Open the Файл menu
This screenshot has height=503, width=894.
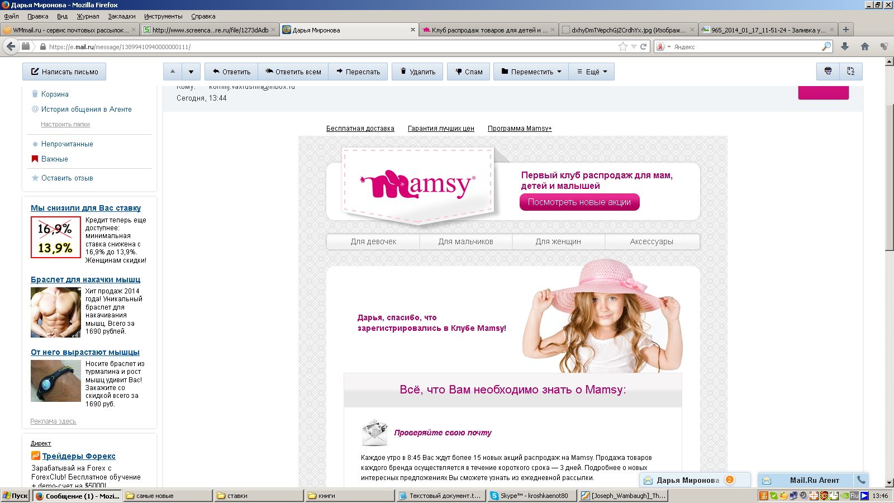11,16
